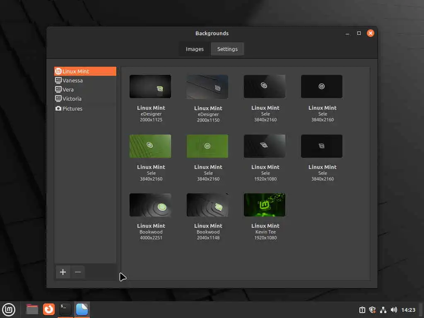Image resolution: width=424 pixels, height=318 pixels.
Task: Open the calendar from the 14:23 clock
Action: click(x=408, y=310)
